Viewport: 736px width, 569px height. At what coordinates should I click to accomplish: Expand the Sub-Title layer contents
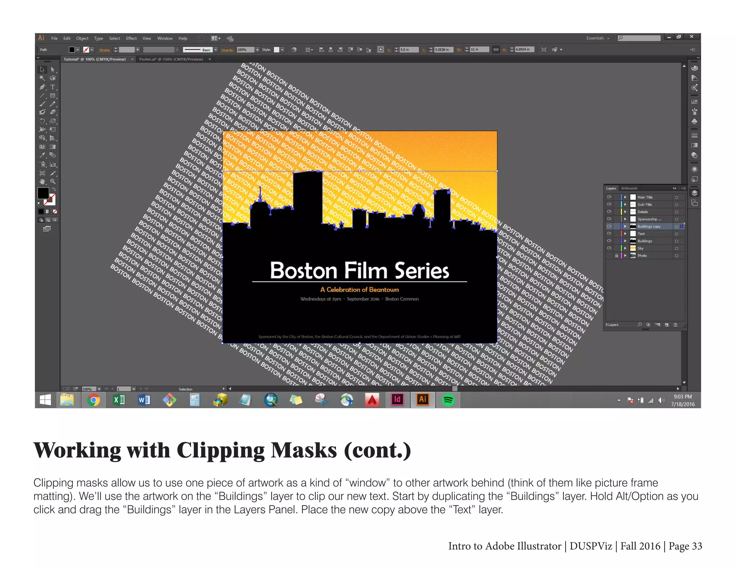(x=625, y=204)
